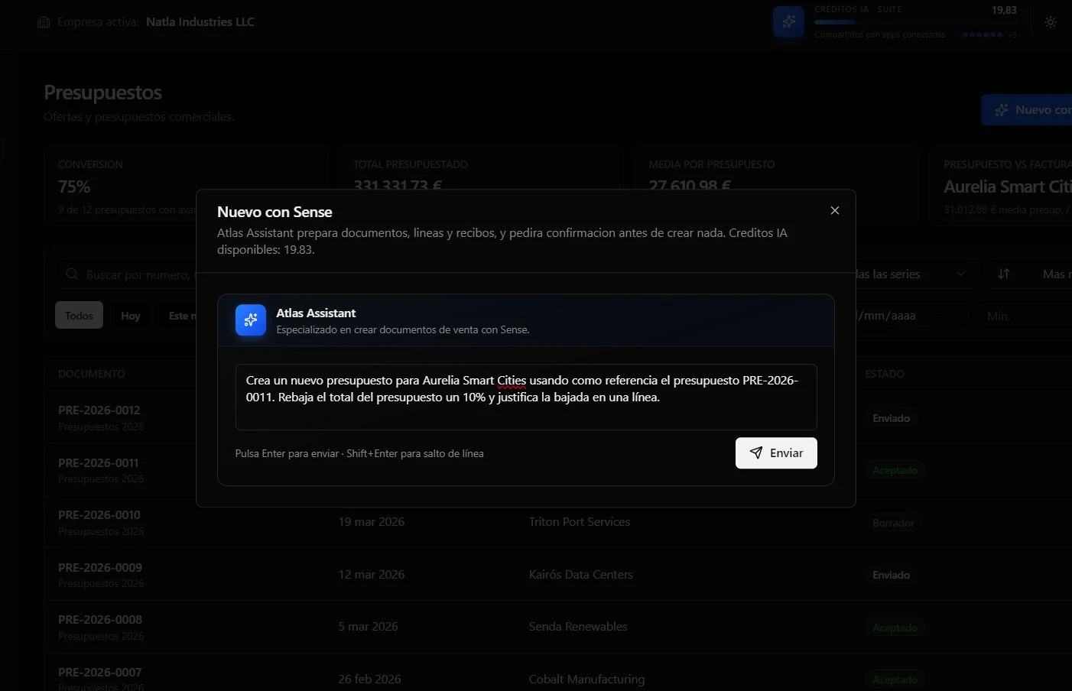
Task: Click the Atlas Assistant sparkle icon
Action: 251,320
